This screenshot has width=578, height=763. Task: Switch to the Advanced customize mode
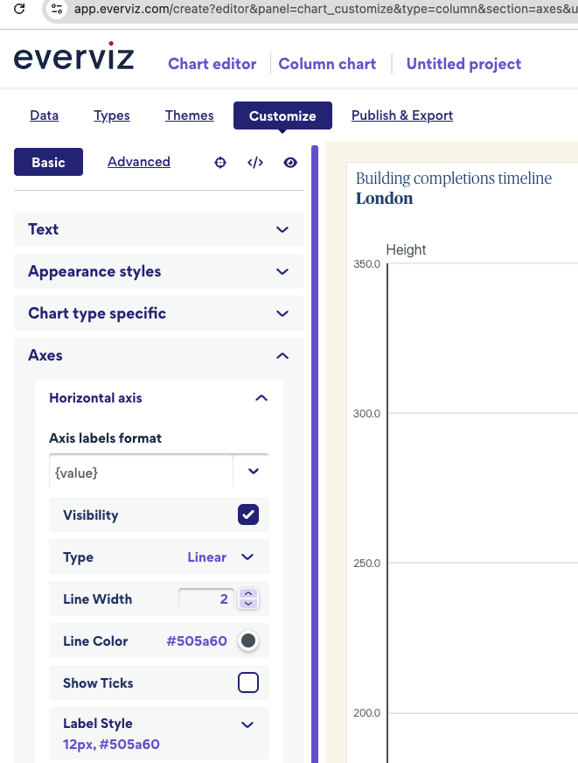tap(139, 162)
